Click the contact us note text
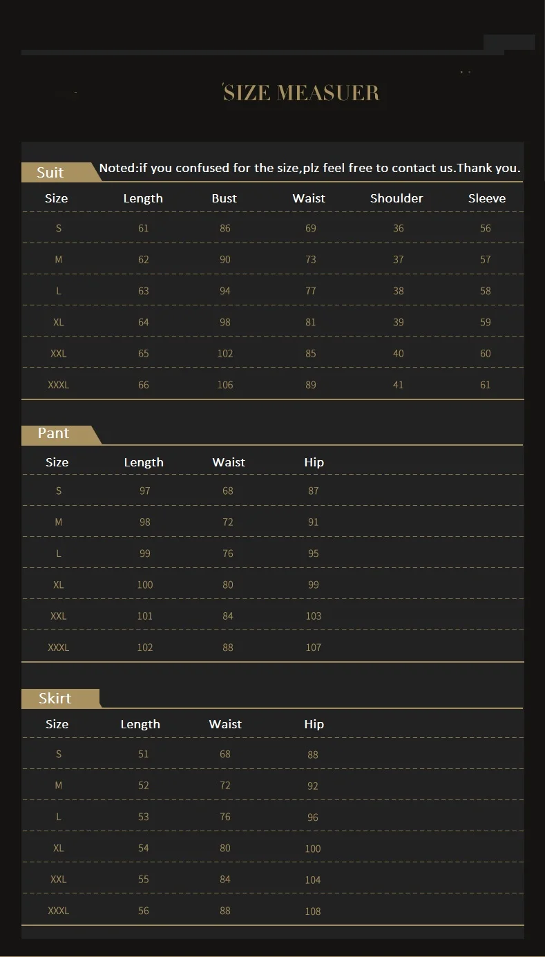545x957 pixels. coord(310,168)
